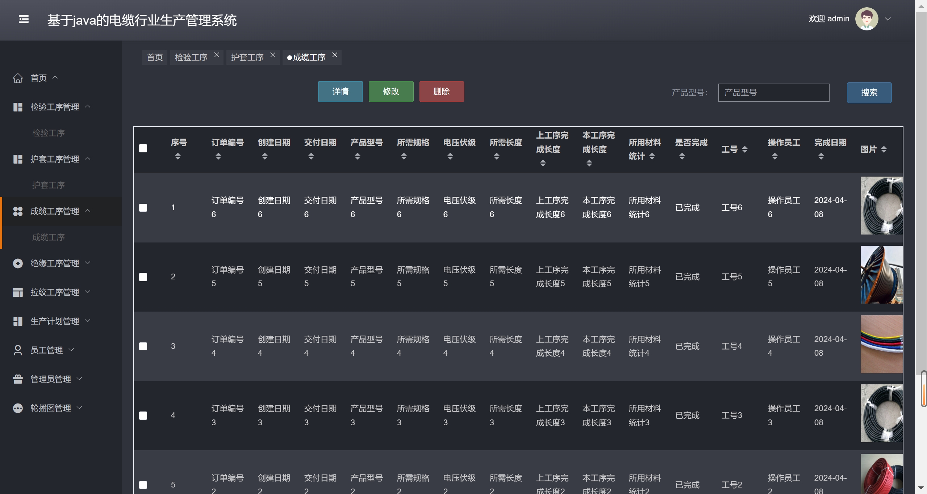
Task: Click the 详情 button
Action: 341,92
